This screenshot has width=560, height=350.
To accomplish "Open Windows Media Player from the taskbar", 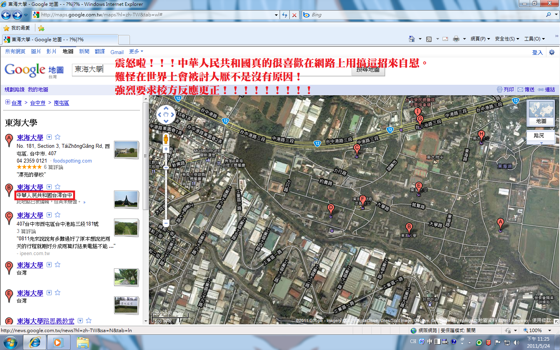I will [58, 343].
